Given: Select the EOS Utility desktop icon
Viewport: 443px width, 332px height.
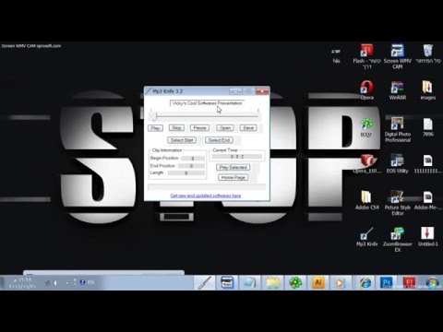Looking at the screenshot, I should (x=398, y=164).
